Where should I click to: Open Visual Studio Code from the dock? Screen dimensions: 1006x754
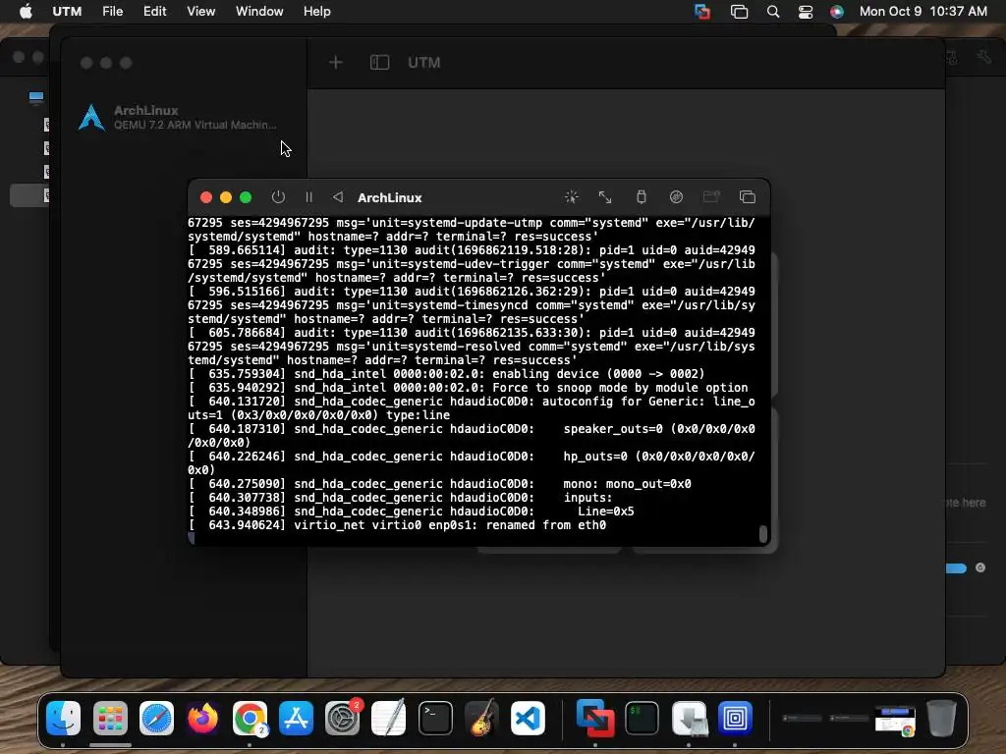coord(528,718)
